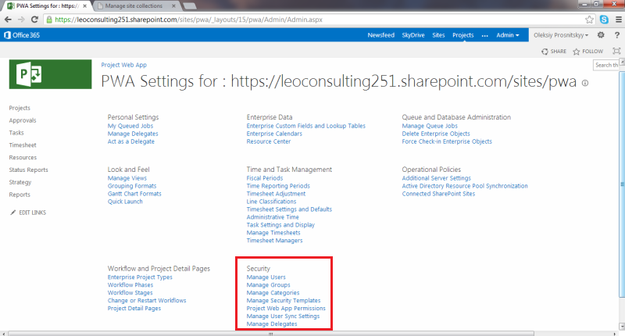Close the Manage site collections tab
Viewport: 625px width, 336px height.
coord(173,6)
